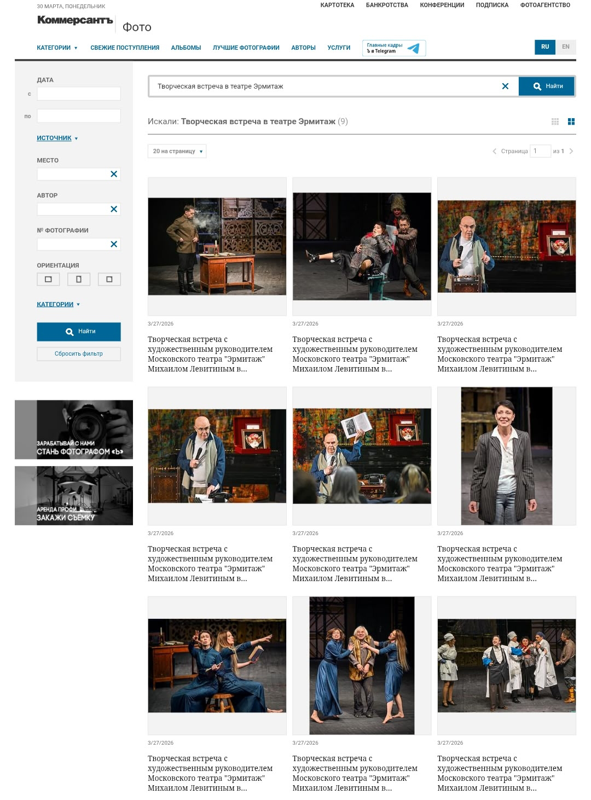Open БАНКРОТСТВА in top bar

pos(387,5)
